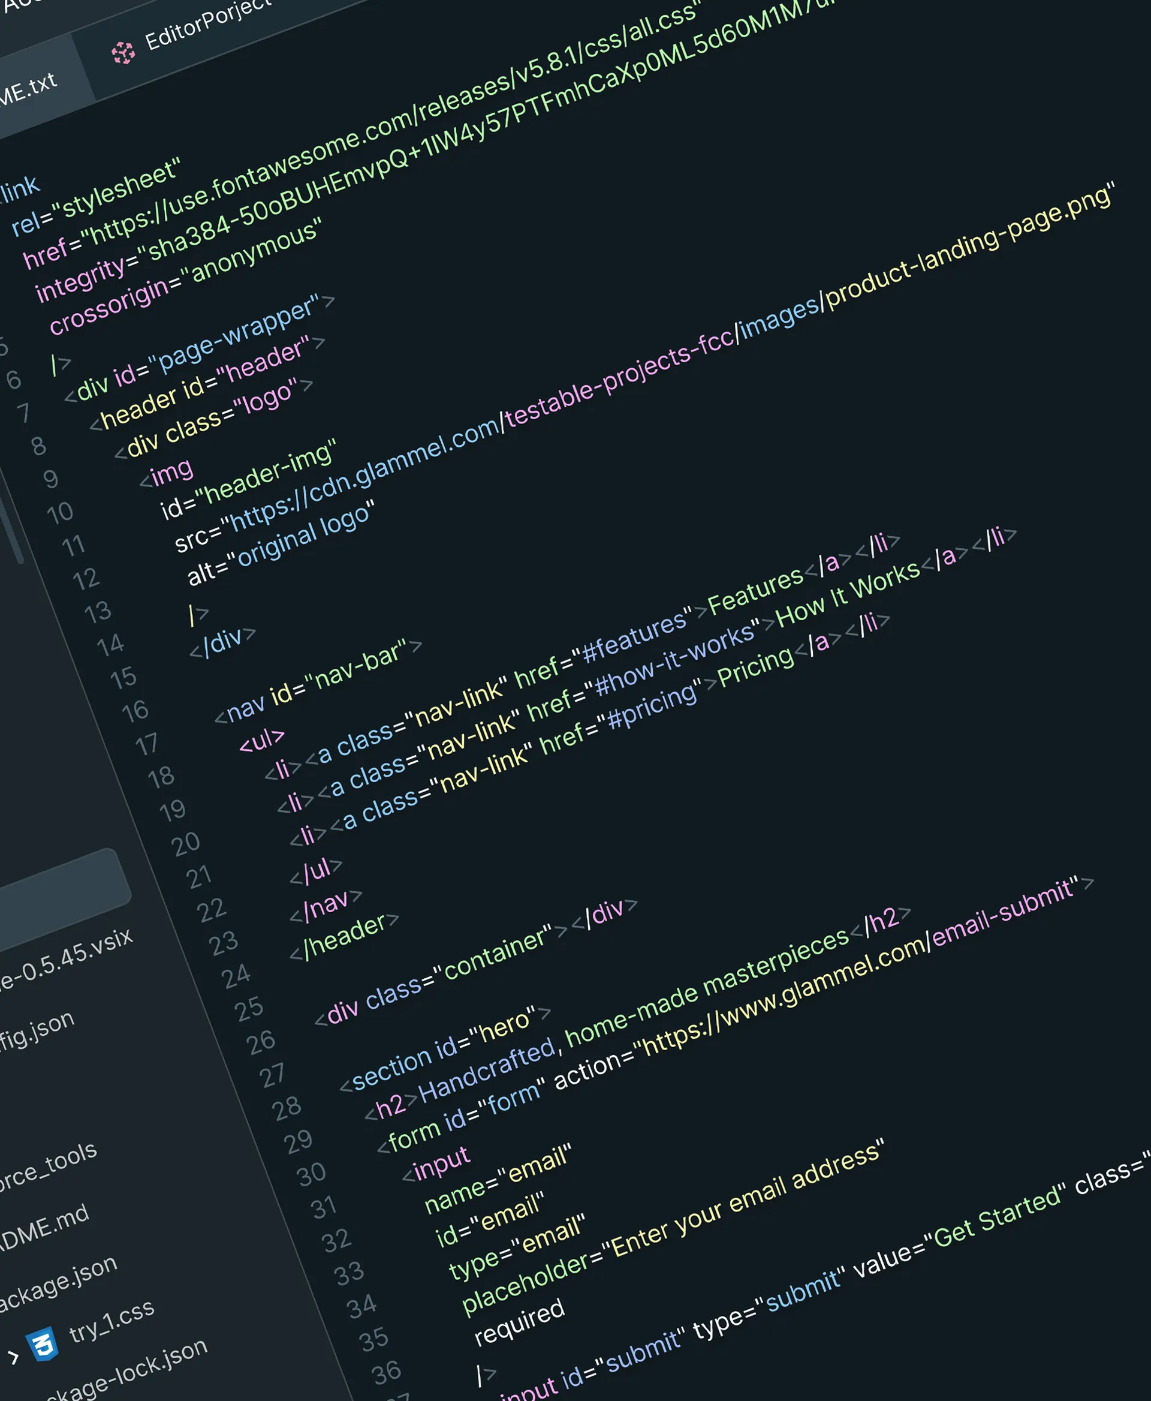
Task: Click line number 25 in the gutter
Action: coord(249,1008)
